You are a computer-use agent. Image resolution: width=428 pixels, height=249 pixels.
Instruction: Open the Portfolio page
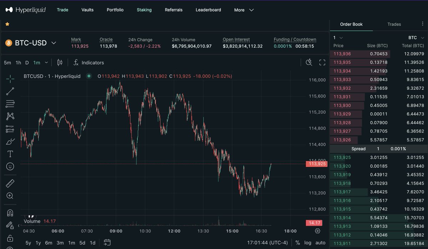[x=115, y=10]
